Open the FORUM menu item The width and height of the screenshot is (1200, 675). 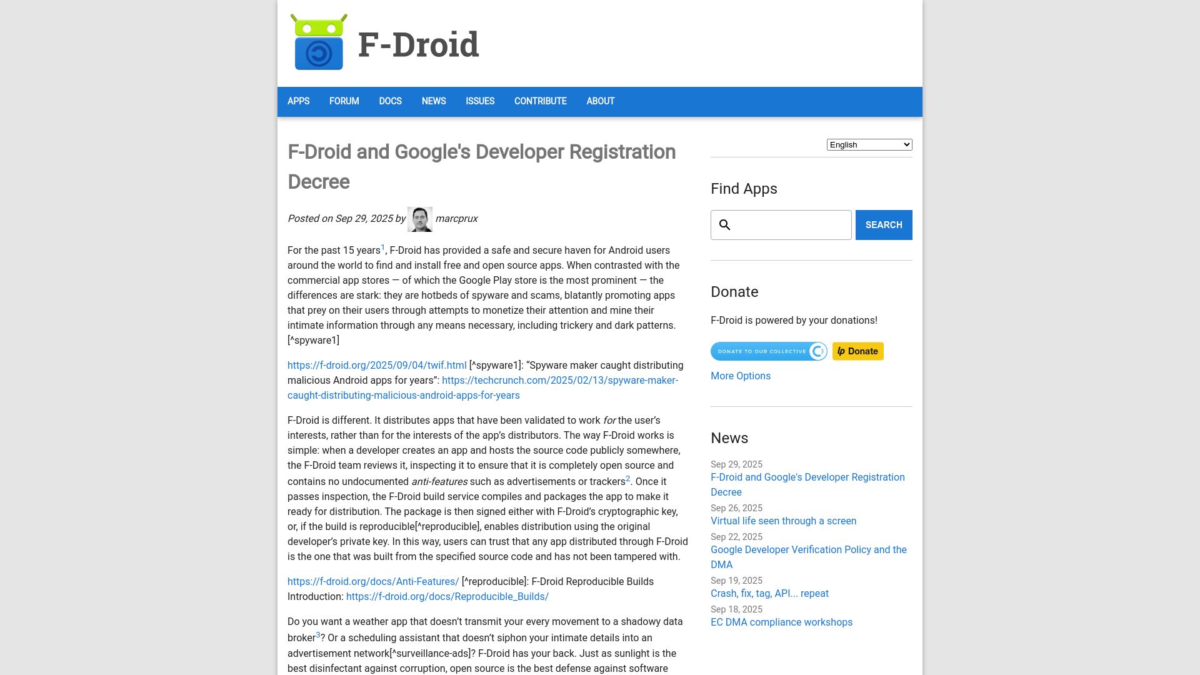(x=344, y=101)
